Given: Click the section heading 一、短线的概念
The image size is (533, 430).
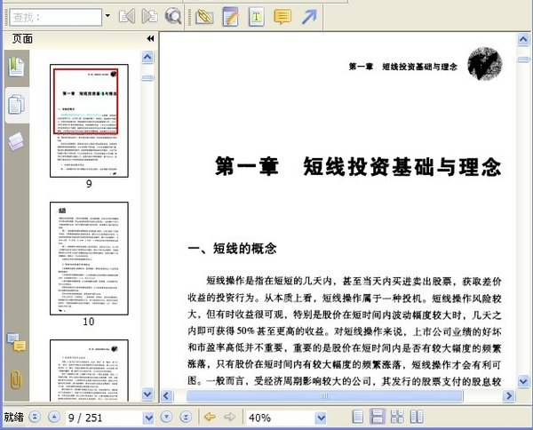Looking at the screenshot, I should (x=232, y=248).
